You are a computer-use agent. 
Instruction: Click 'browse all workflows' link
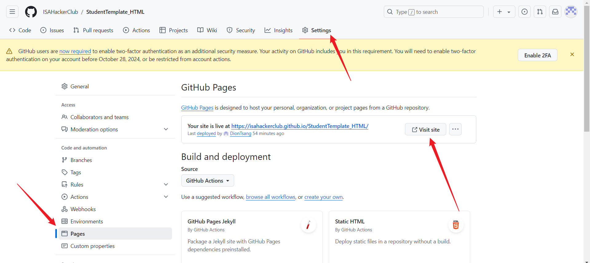(270, 197)
